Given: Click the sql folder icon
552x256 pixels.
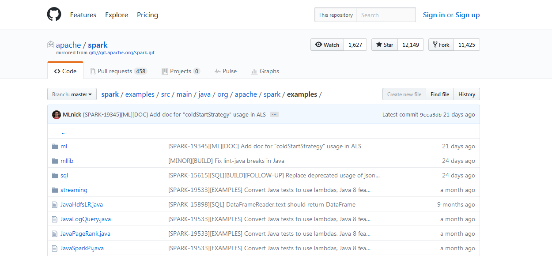Looking at the screenshot, I should 55,175.
